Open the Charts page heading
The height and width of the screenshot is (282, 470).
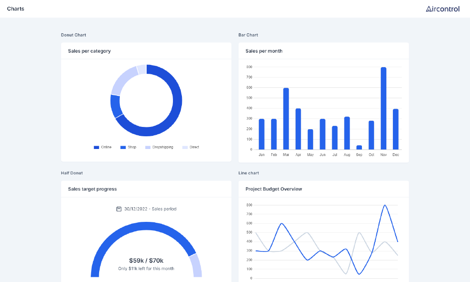point(16,8)
